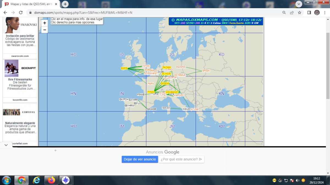Open Chrome from the taskbar
Screen dimensions: 330x185
coord(21,180)
